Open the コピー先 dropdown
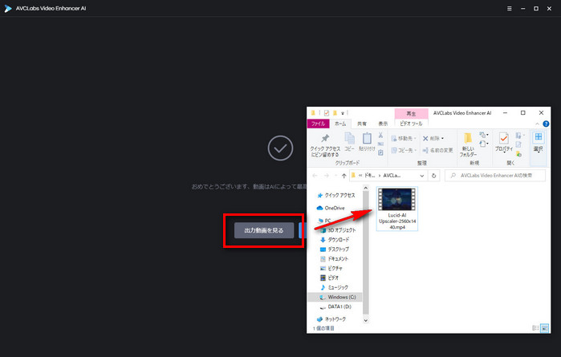Viewport: 561px width, 357px height. [x=404, y=150]
